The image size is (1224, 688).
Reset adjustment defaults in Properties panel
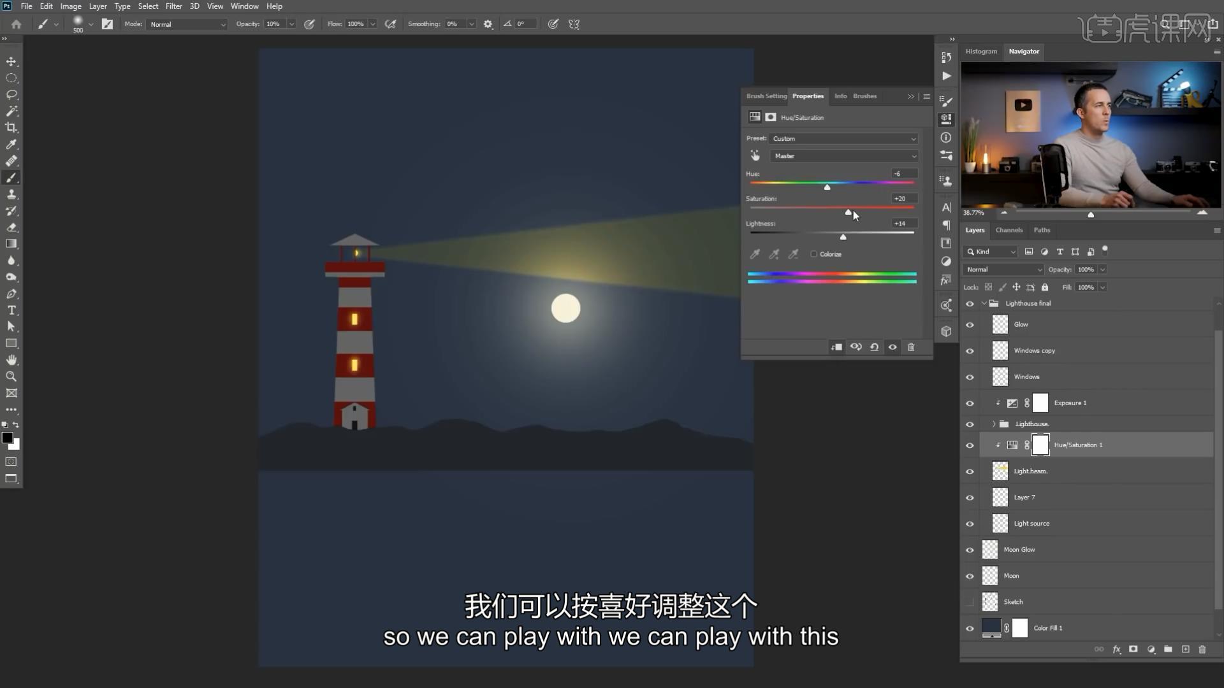[x=874, y=347]
